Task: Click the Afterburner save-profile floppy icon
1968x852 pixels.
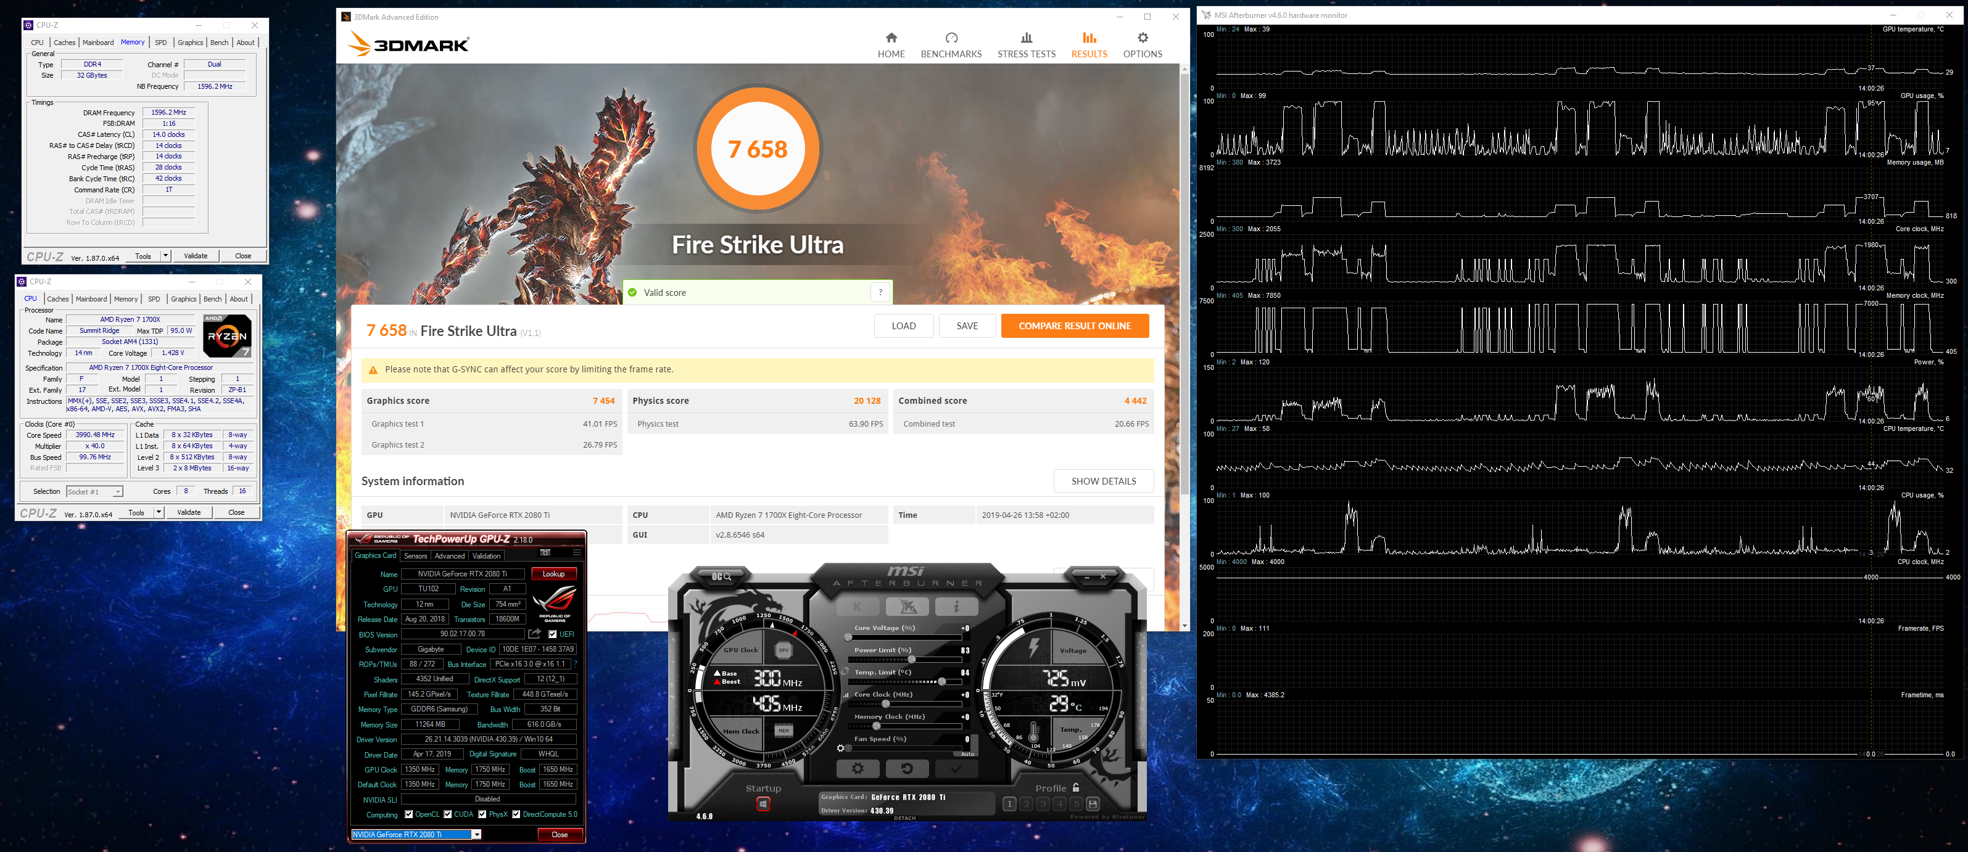Action: (1093, 804)
